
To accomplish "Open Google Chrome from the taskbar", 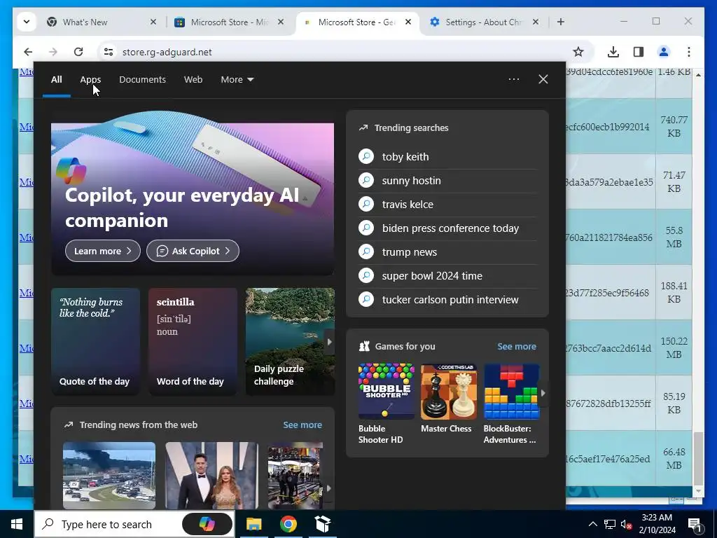I will pyautogui.click(x=288, y=524).
